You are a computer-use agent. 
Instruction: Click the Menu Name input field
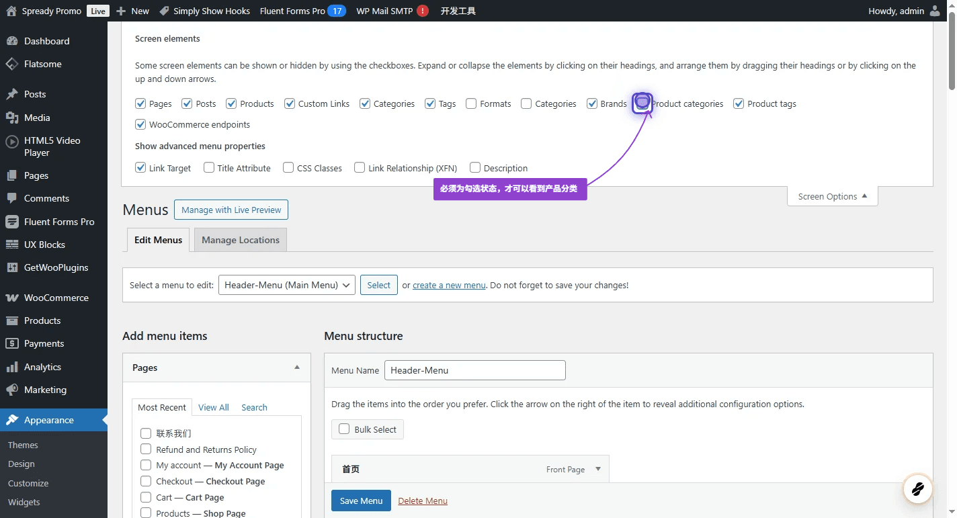474,370
